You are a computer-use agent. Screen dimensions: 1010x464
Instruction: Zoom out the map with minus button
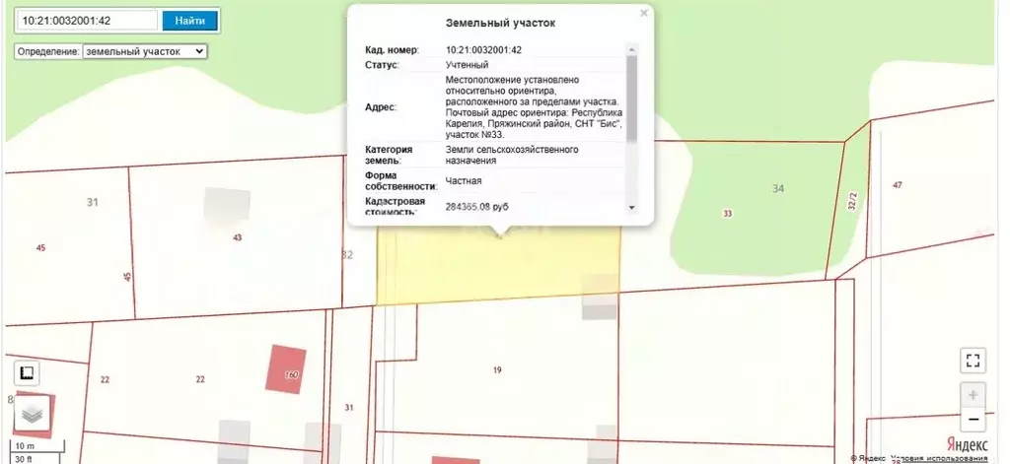pos(974,420)
